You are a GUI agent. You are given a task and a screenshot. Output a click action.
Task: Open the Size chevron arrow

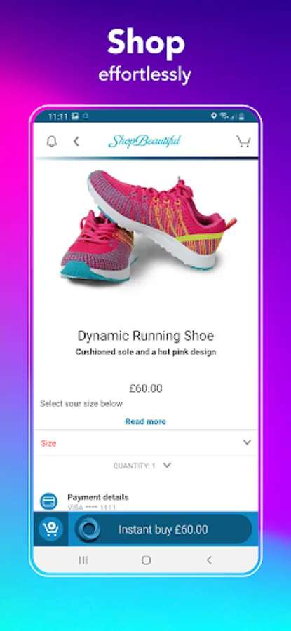click(247, 442)
